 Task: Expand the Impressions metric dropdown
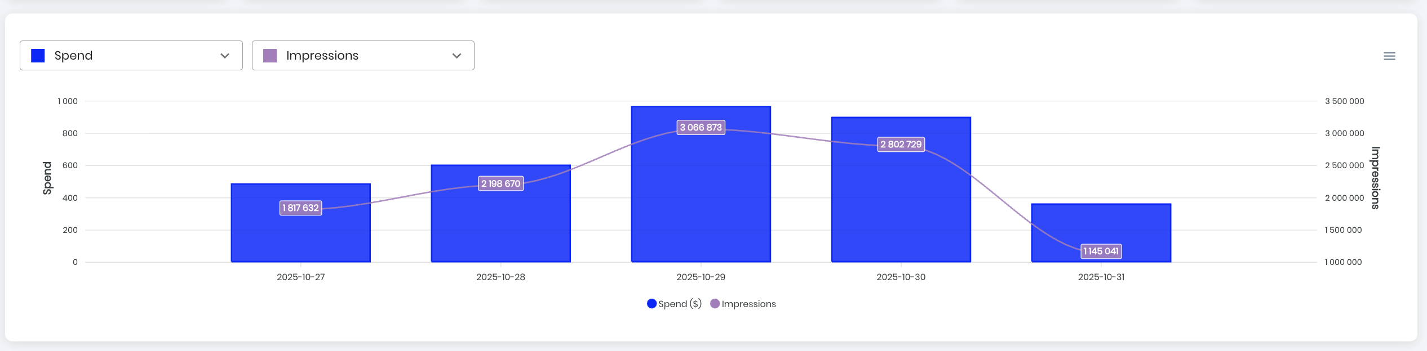(362, 56)
